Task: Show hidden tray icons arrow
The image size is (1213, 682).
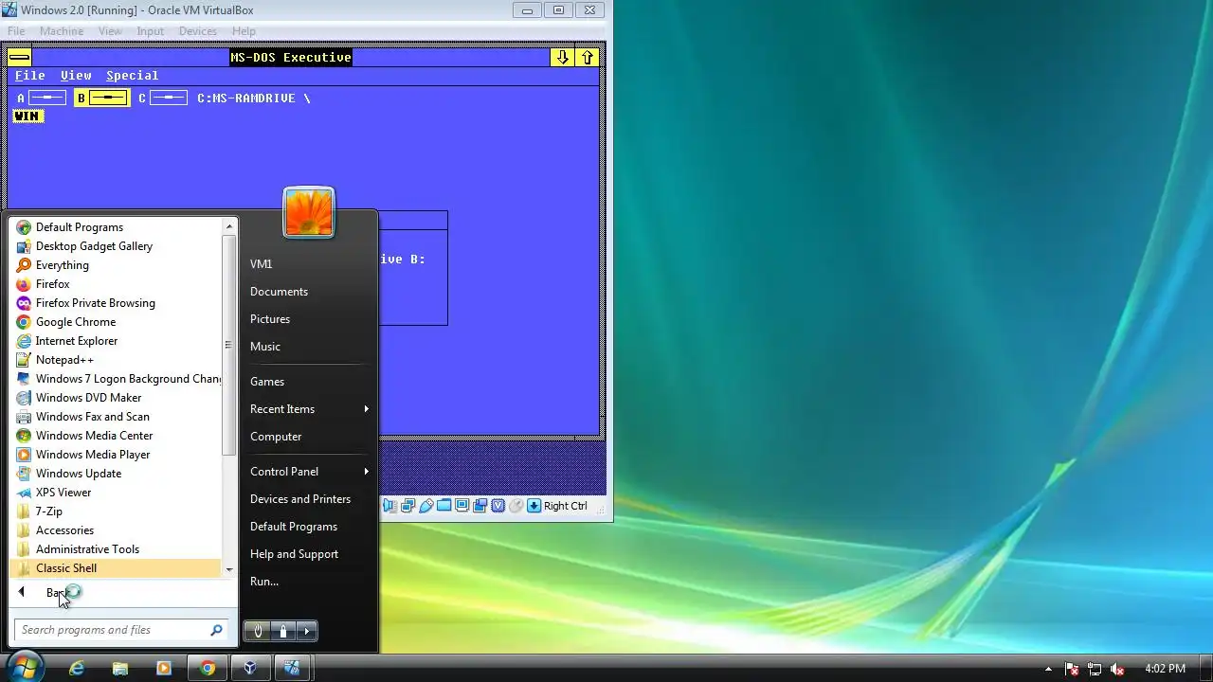Action: coord(1048,669)
